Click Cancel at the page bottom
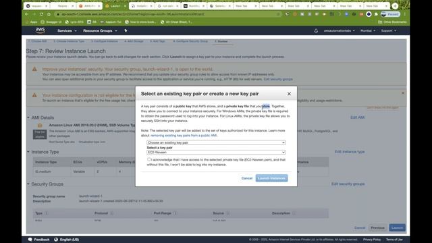 [x=360, y=228]
